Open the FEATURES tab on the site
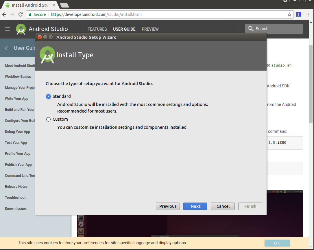This screenshot has height=250, width=314. 97,29
